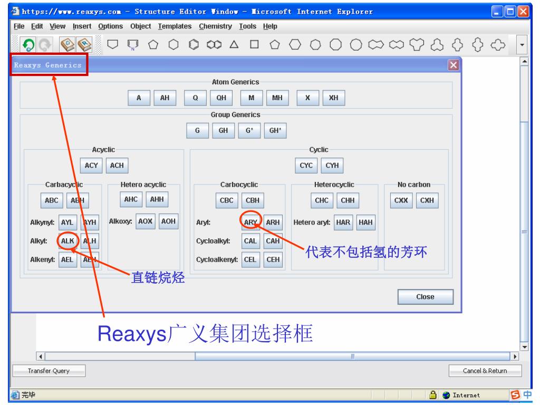This screenshot has width=540, height=405.
Task: Pick the AHH hetero acyclic generic
Action: 157,199
